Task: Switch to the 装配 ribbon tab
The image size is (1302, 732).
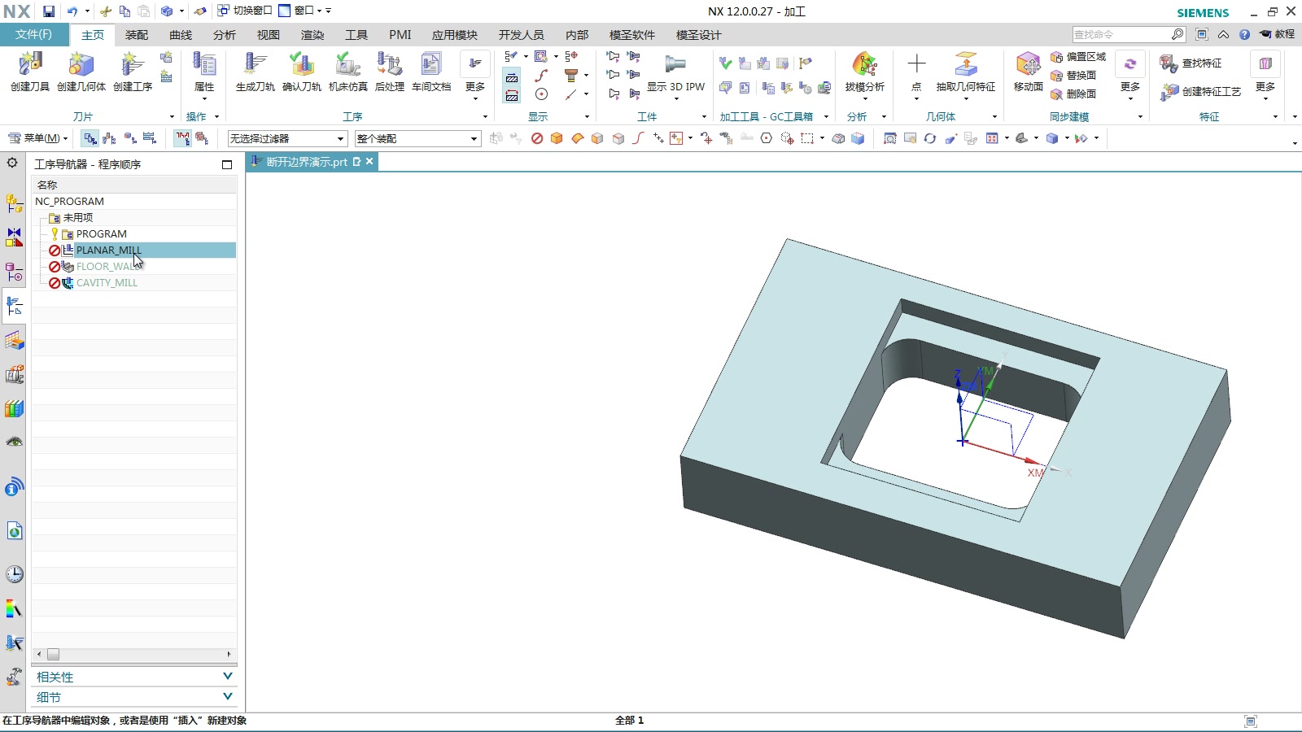Action: click(137, 35)
